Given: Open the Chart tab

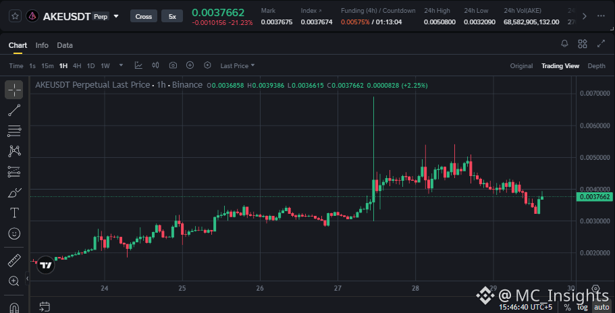Looking at the screenshot, I should [x=18, y=45].
